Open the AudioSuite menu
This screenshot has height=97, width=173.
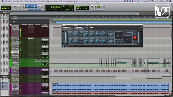point(42,1)
